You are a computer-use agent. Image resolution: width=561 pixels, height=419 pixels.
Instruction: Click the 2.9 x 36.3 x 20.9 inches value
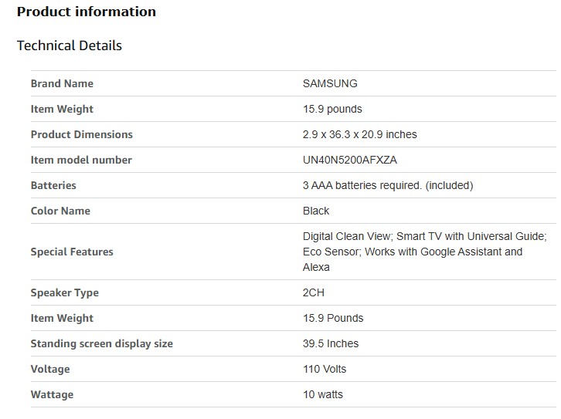[x=359, y=134]
